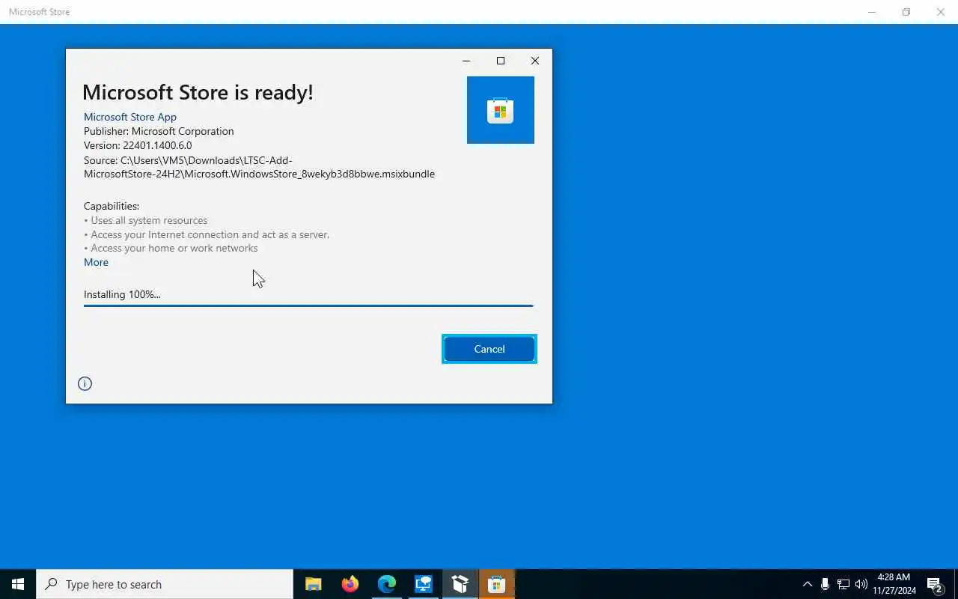Minimize the outer Microsoft Store window
This screenshot has height=599, width=958.
pos(872,12)
